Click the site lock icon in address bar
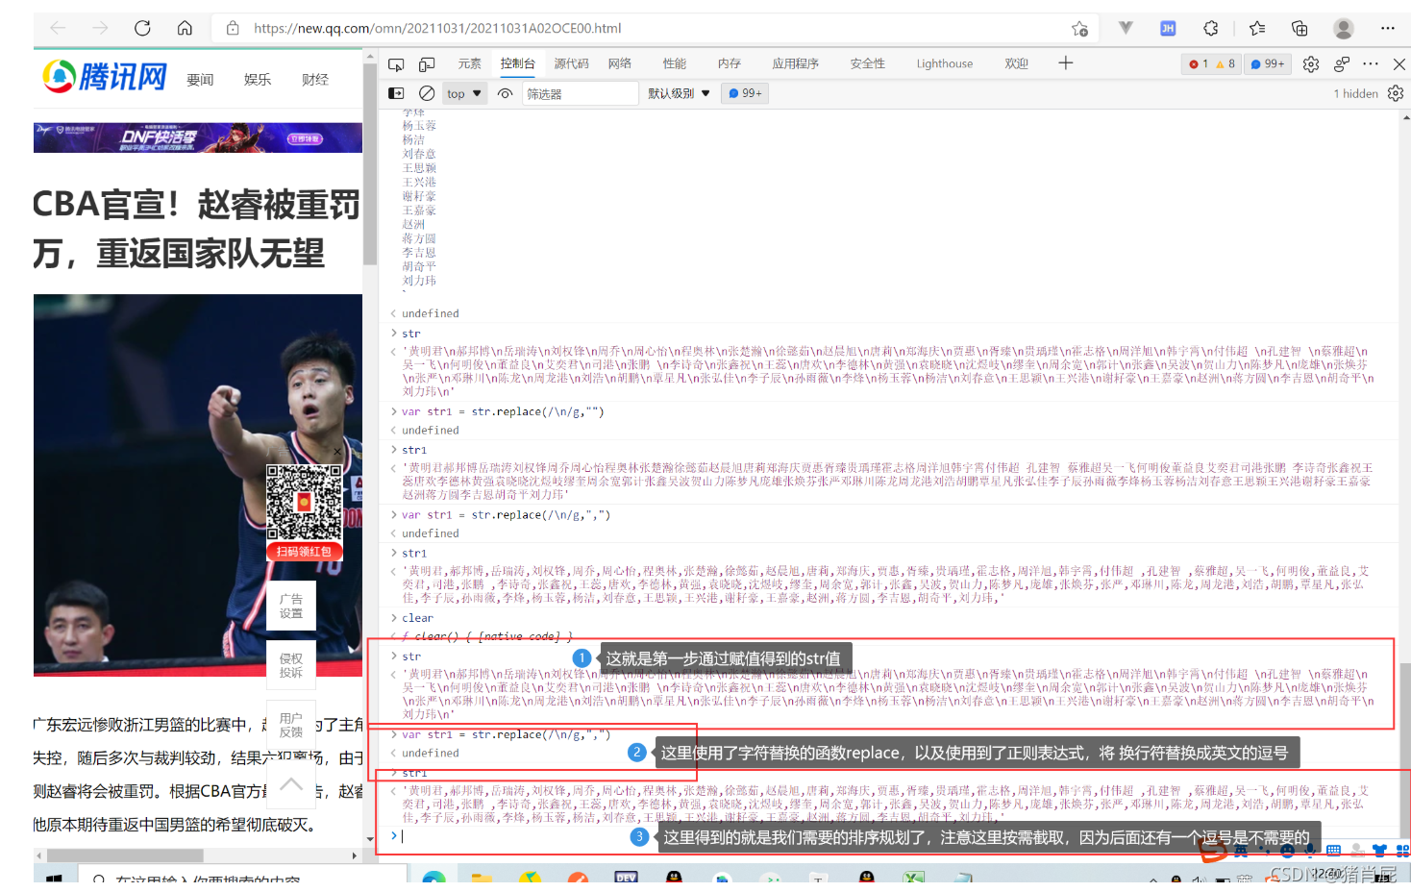 pos(233,28)
